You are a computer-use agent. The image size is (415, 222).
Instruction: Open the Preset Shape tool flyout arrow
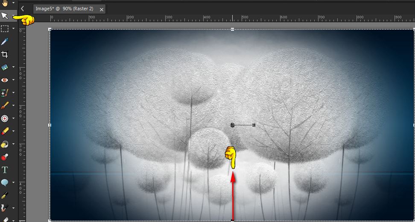(14, 183)
